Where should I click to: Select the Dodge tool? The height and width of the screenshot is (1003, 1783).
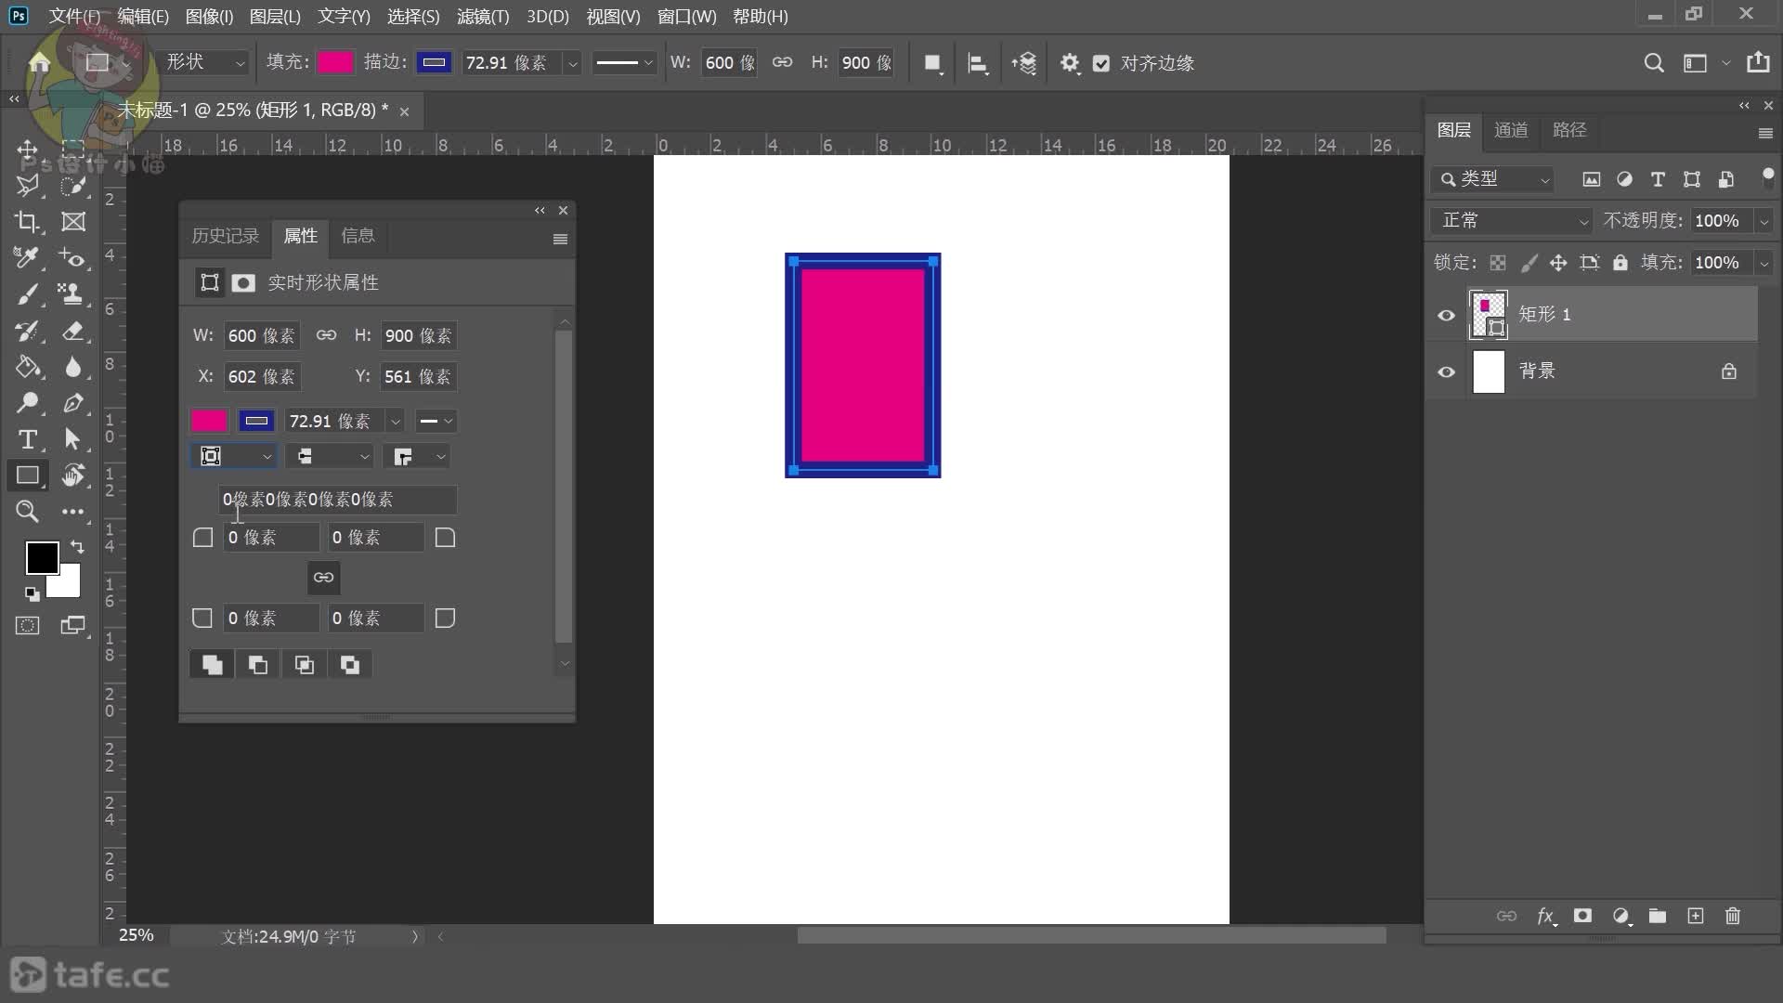[27, 403]
